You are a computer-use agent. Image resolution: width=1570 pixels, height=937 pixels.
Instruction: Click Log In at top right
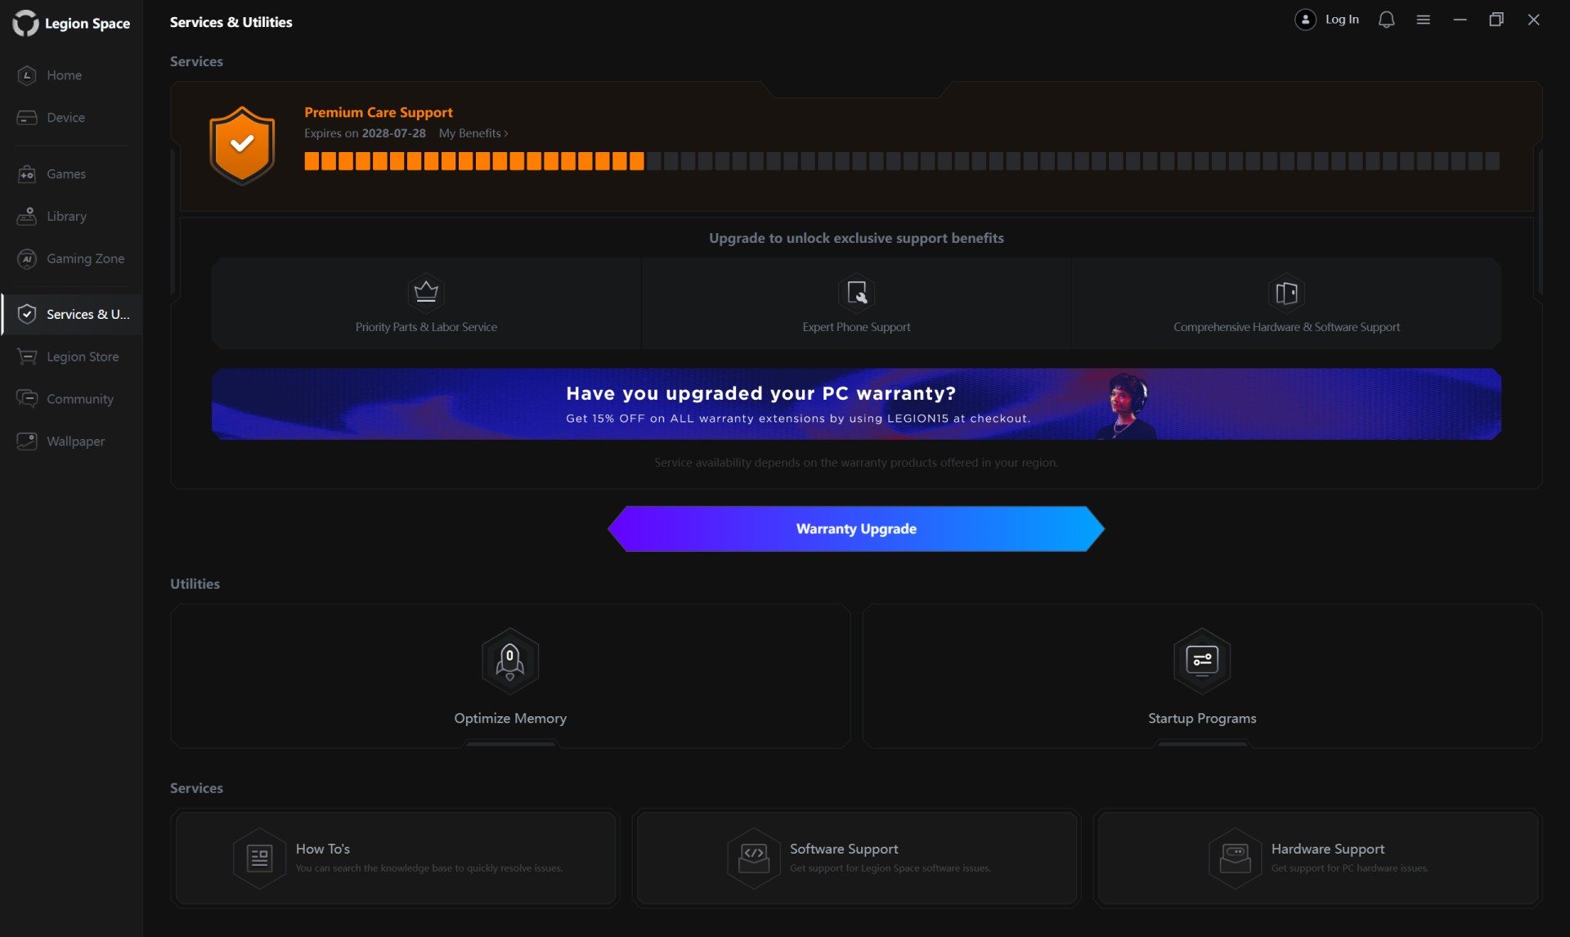click(x=1341, y=20)
